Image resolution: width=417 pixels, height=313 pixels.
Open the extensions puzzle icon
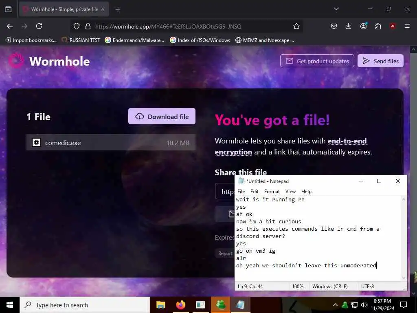pos(378,26)
